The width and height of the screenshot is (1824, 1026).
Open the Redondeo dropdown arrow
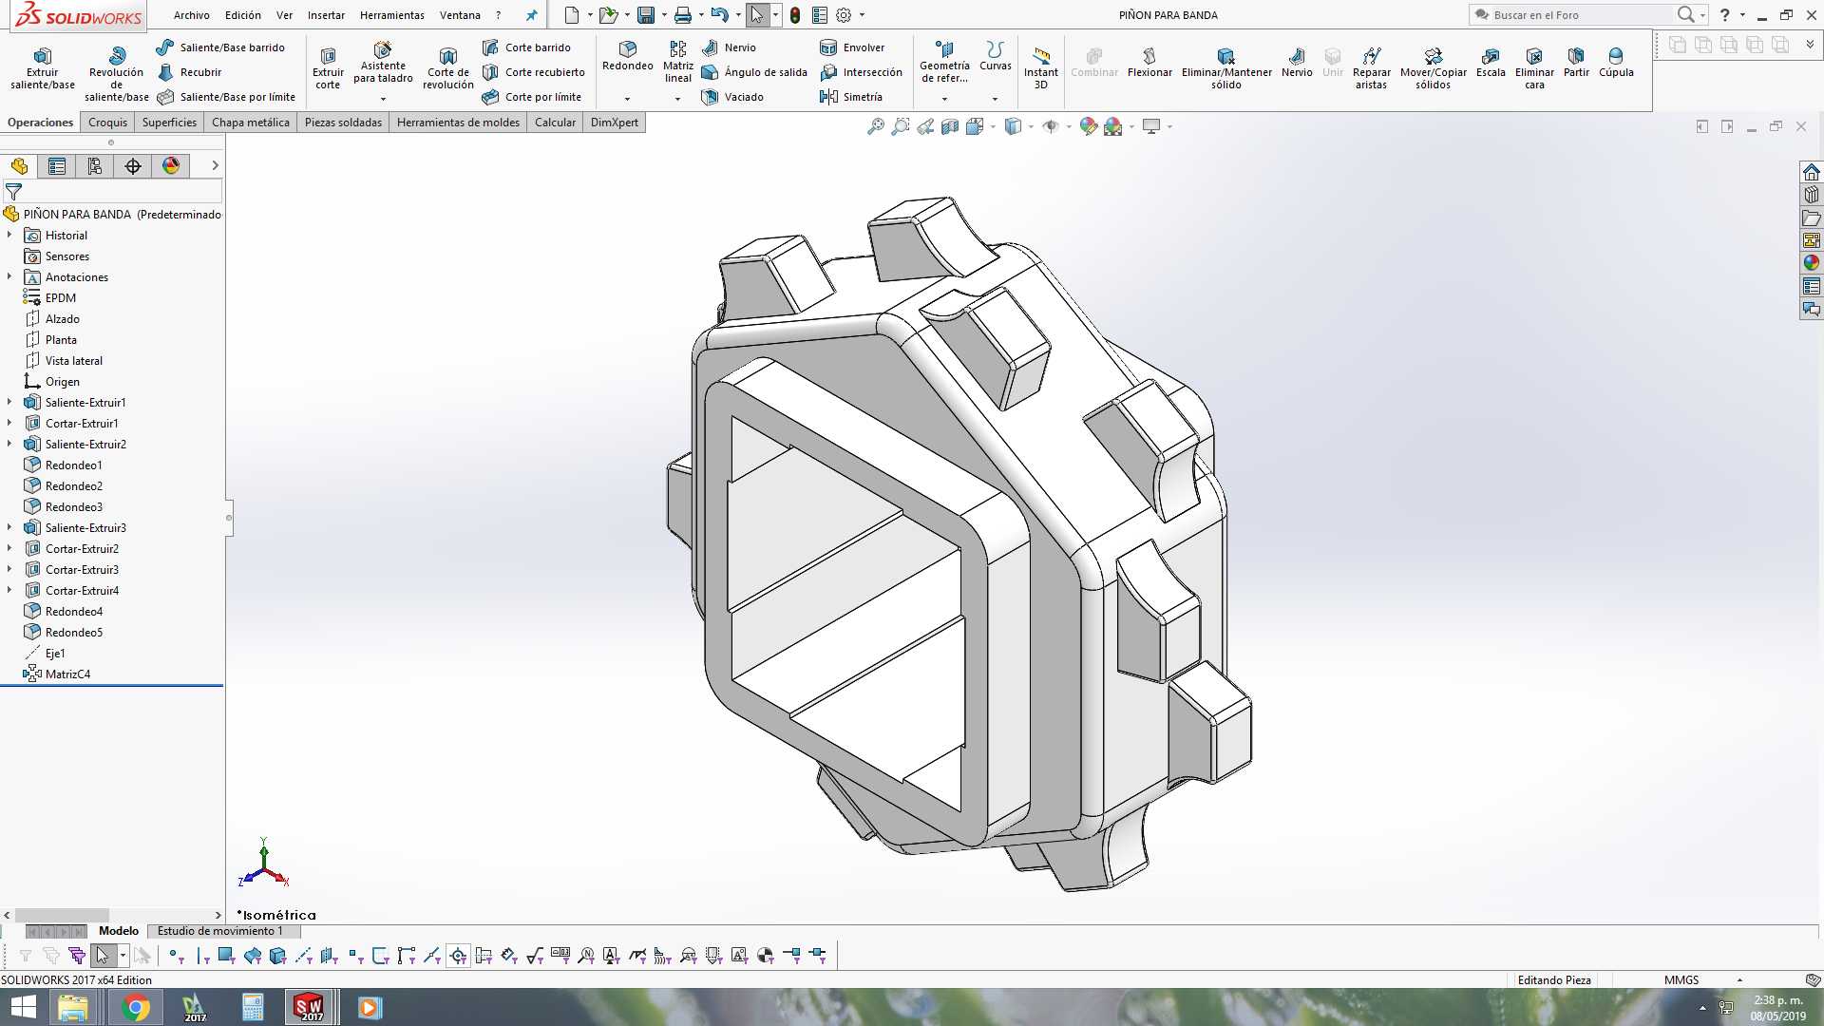(627, 99)
